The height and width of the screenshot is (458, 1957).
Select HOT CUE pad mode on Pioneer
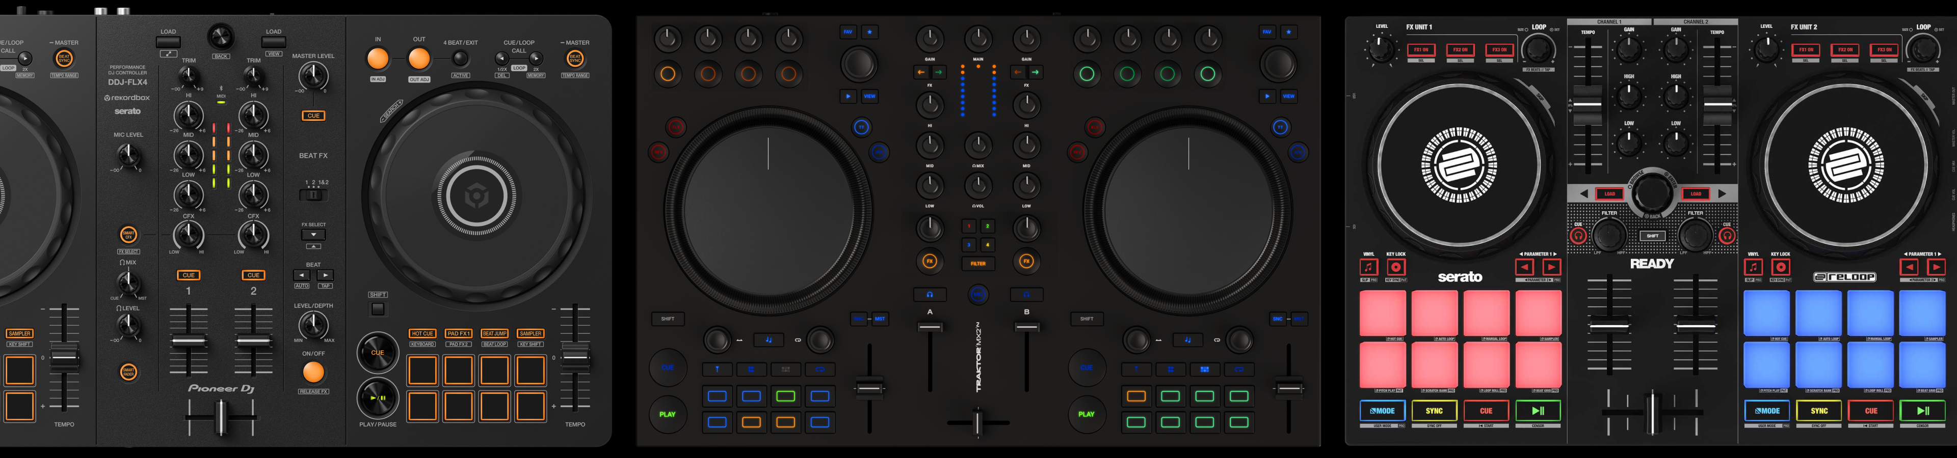pyautogui.click(x=421, y=334)
